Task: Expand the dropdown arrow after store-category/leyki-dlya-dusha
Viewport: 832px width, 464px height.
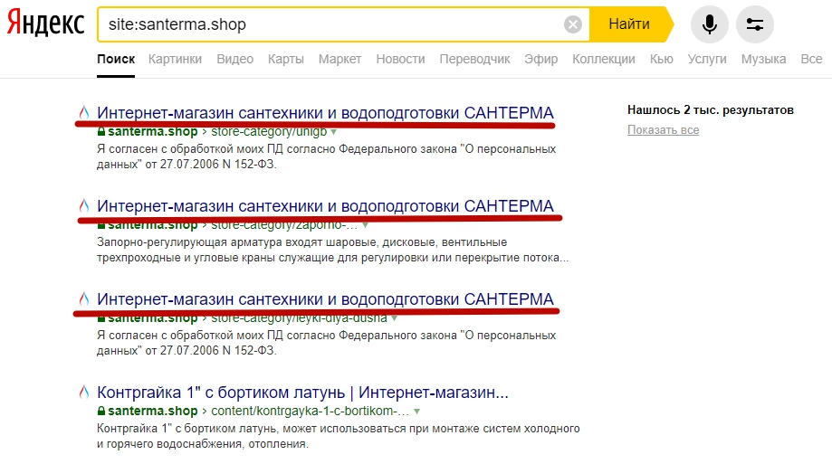Action: coord(394,318)
